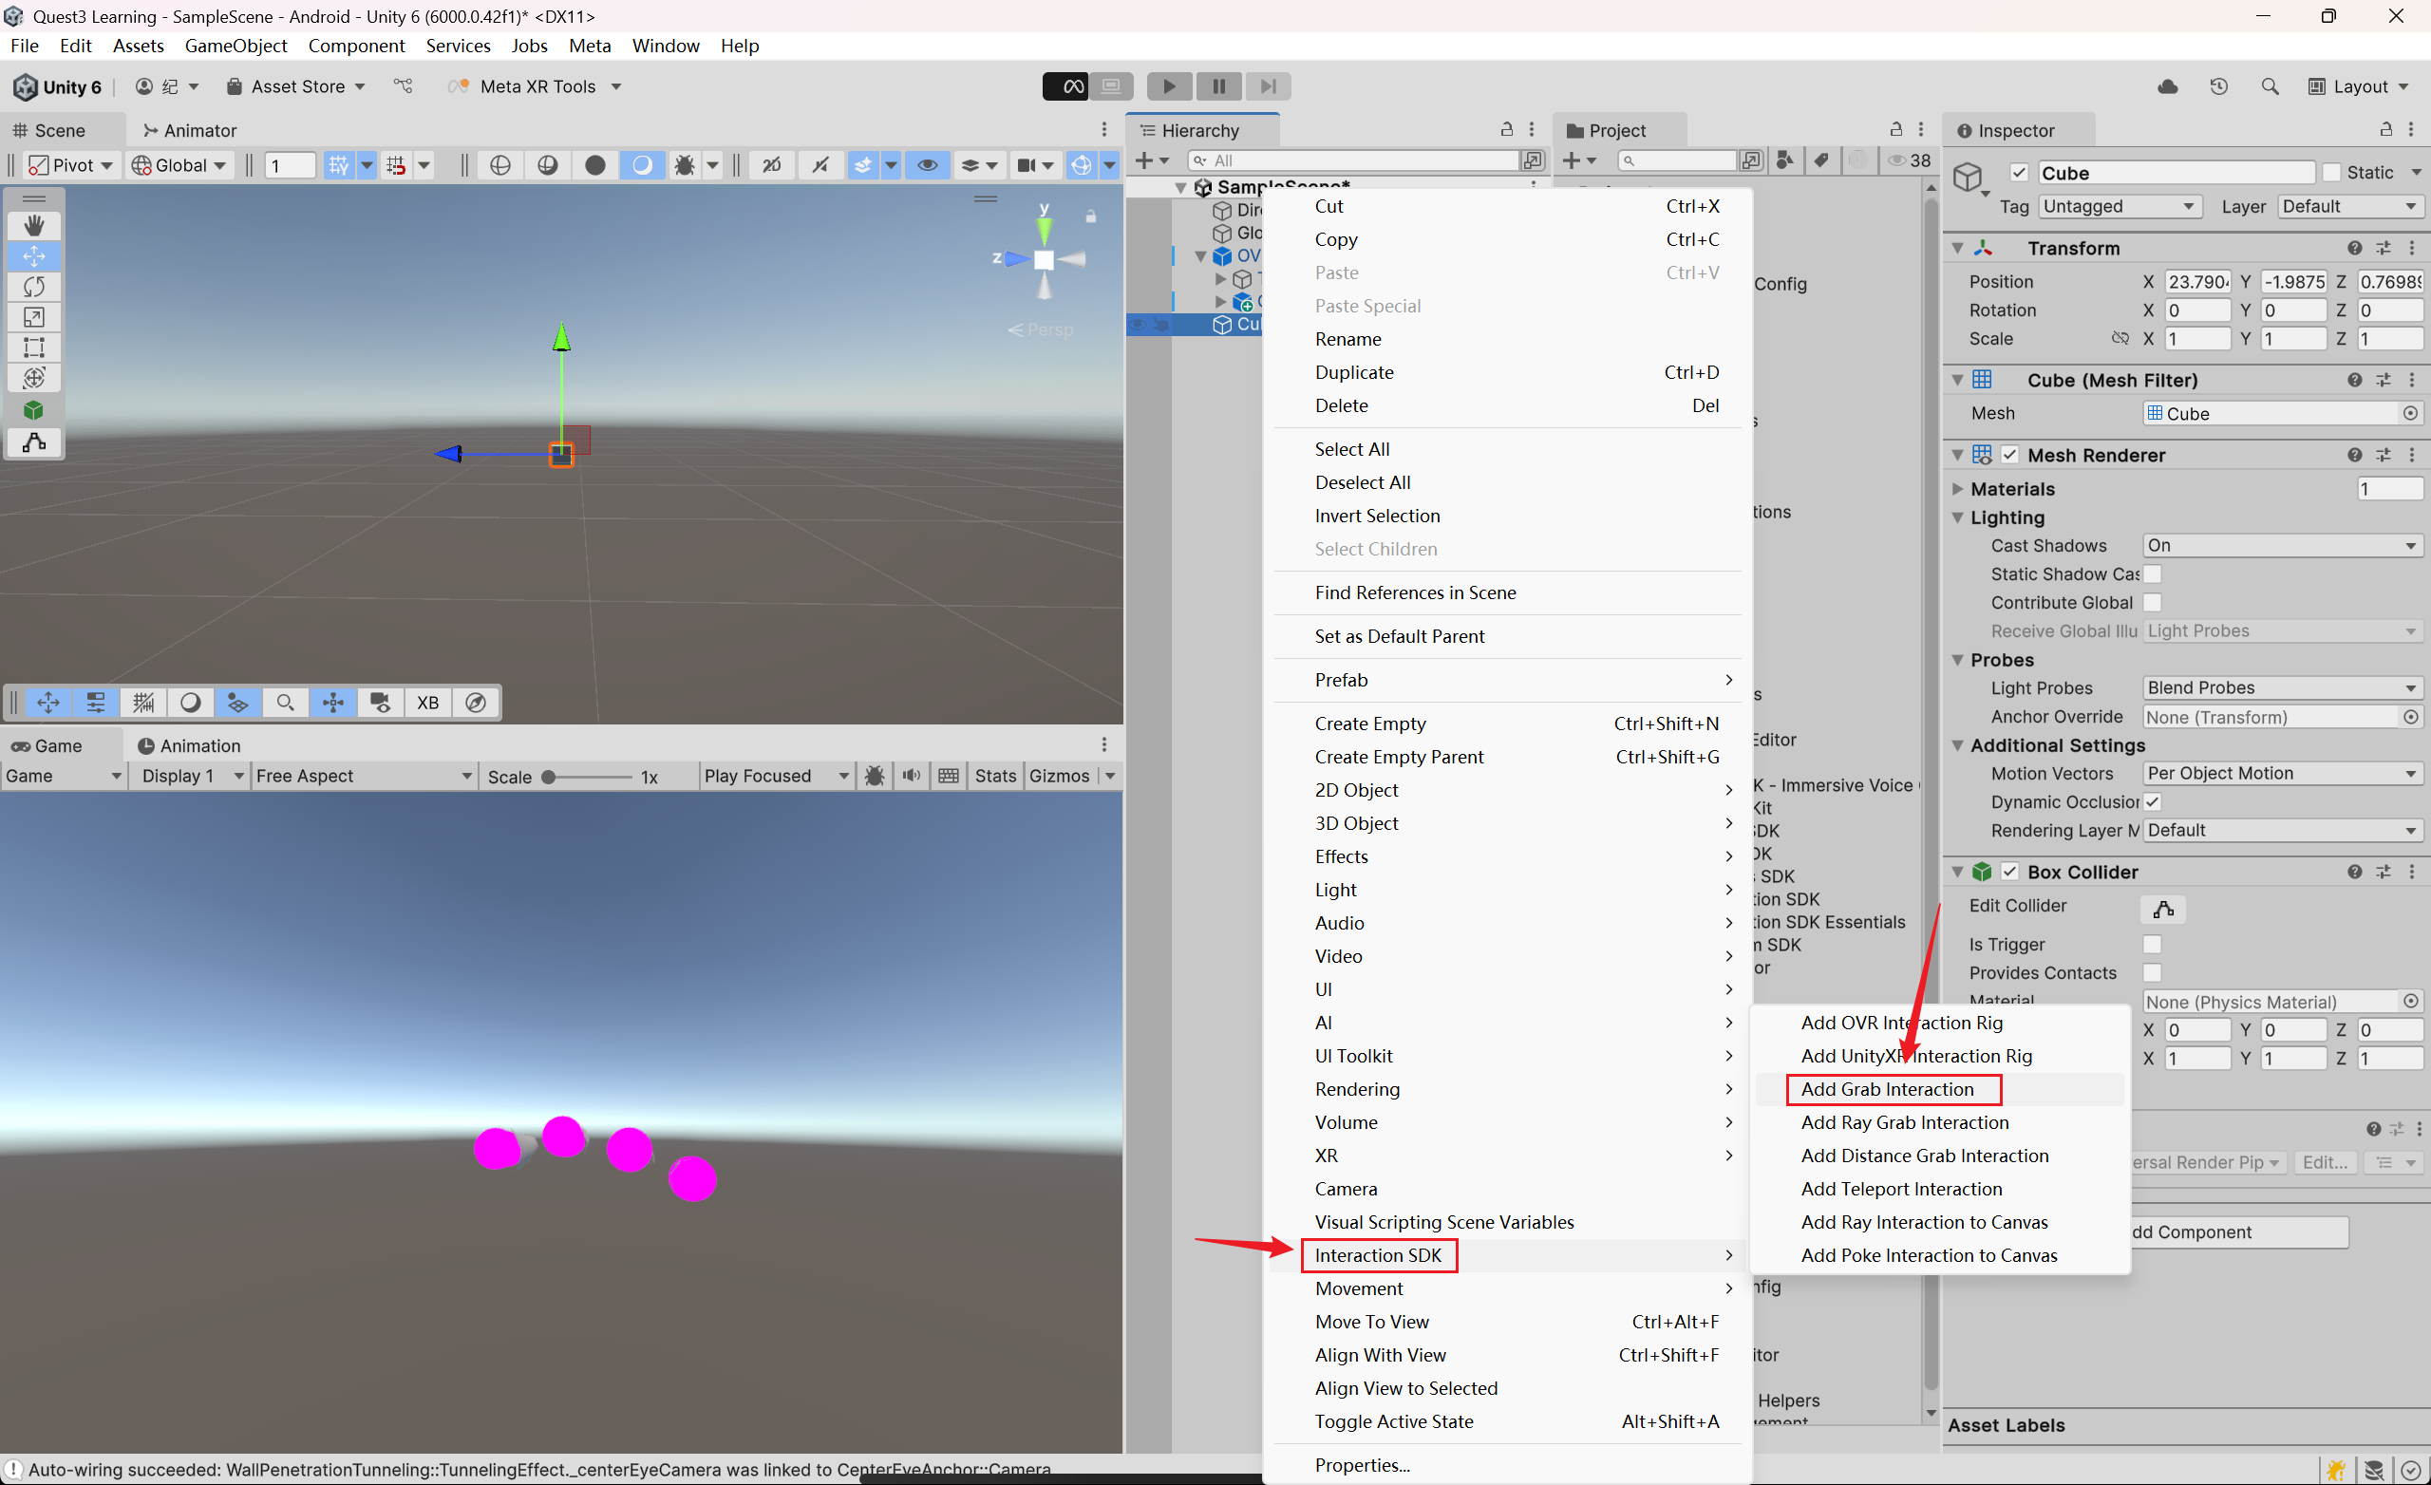Open the Component menu
This screenshot has height=1485, width=2431.
[x=356, y=47]
